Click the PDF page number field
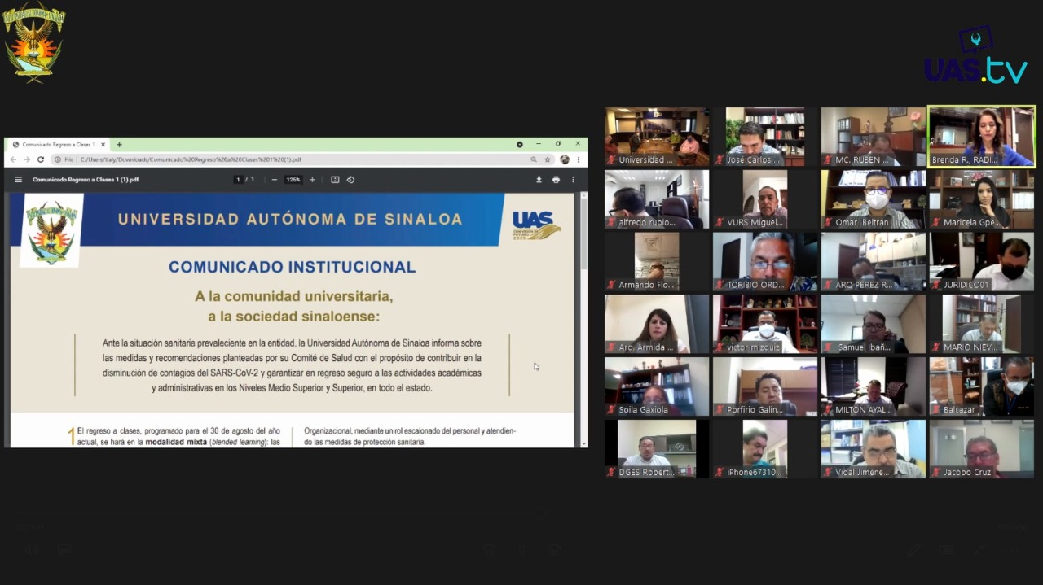Screen dimensions: 1043x585 [x=238, y=180]
